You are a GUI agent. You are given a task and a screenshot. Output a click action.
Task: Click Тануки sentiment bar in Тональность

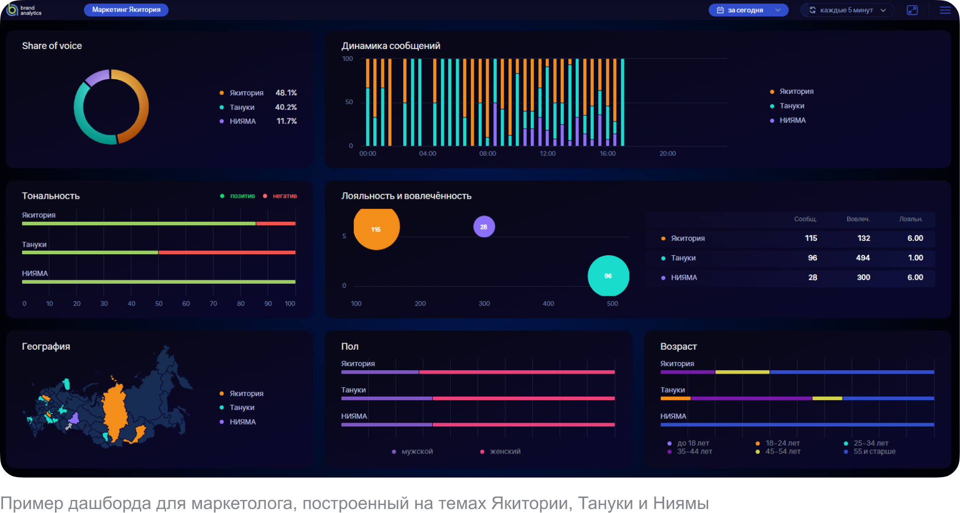158,252
